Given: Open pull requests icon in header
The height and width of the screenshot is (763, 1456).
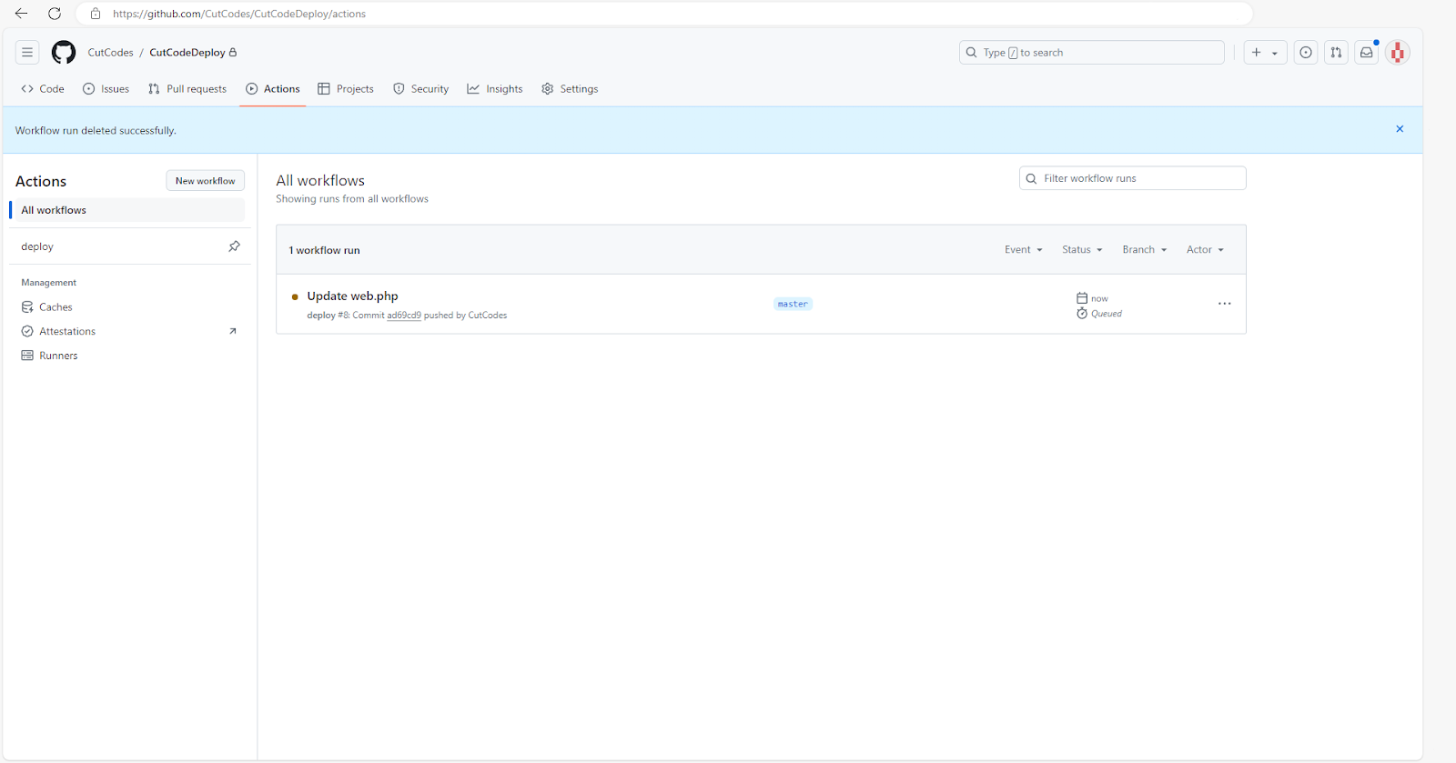Looking at the screenshot, I should coord(1336,53).
